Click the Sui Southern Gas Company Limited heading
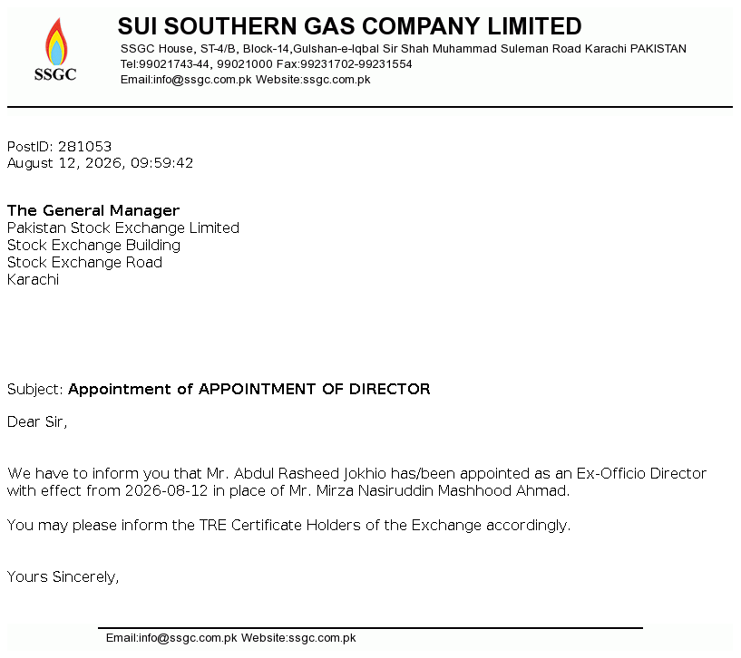Viewport: 741px width, 658px height. [350, 26]
